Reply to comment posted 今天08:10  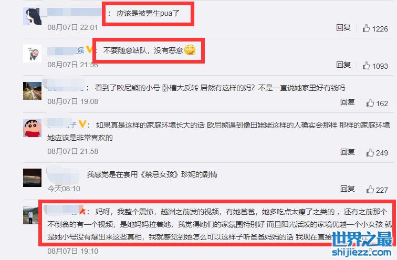coord(348,189)
